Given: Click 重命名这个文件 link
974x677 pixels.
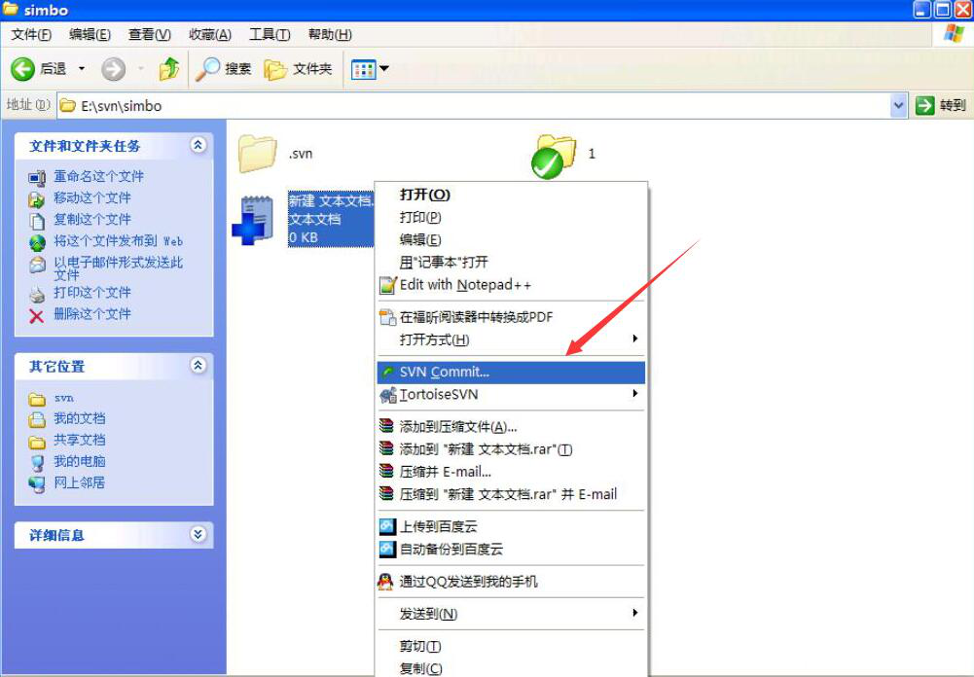Looking at the screenshot, I should point(98,176).
